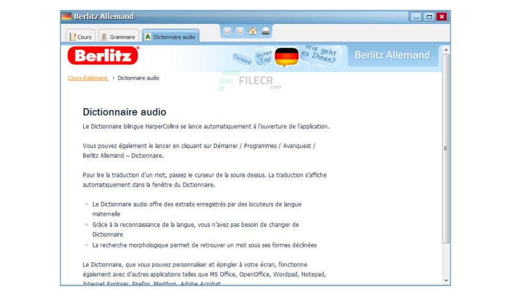
Task: Click German flag icon in title bar
Action: click(67, 17)
